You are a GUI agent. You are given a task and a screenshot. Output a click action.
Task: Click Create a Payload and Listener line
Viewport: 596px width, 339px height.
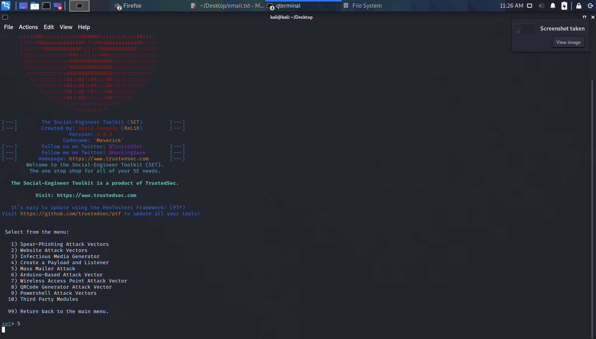tap(60, 263)
